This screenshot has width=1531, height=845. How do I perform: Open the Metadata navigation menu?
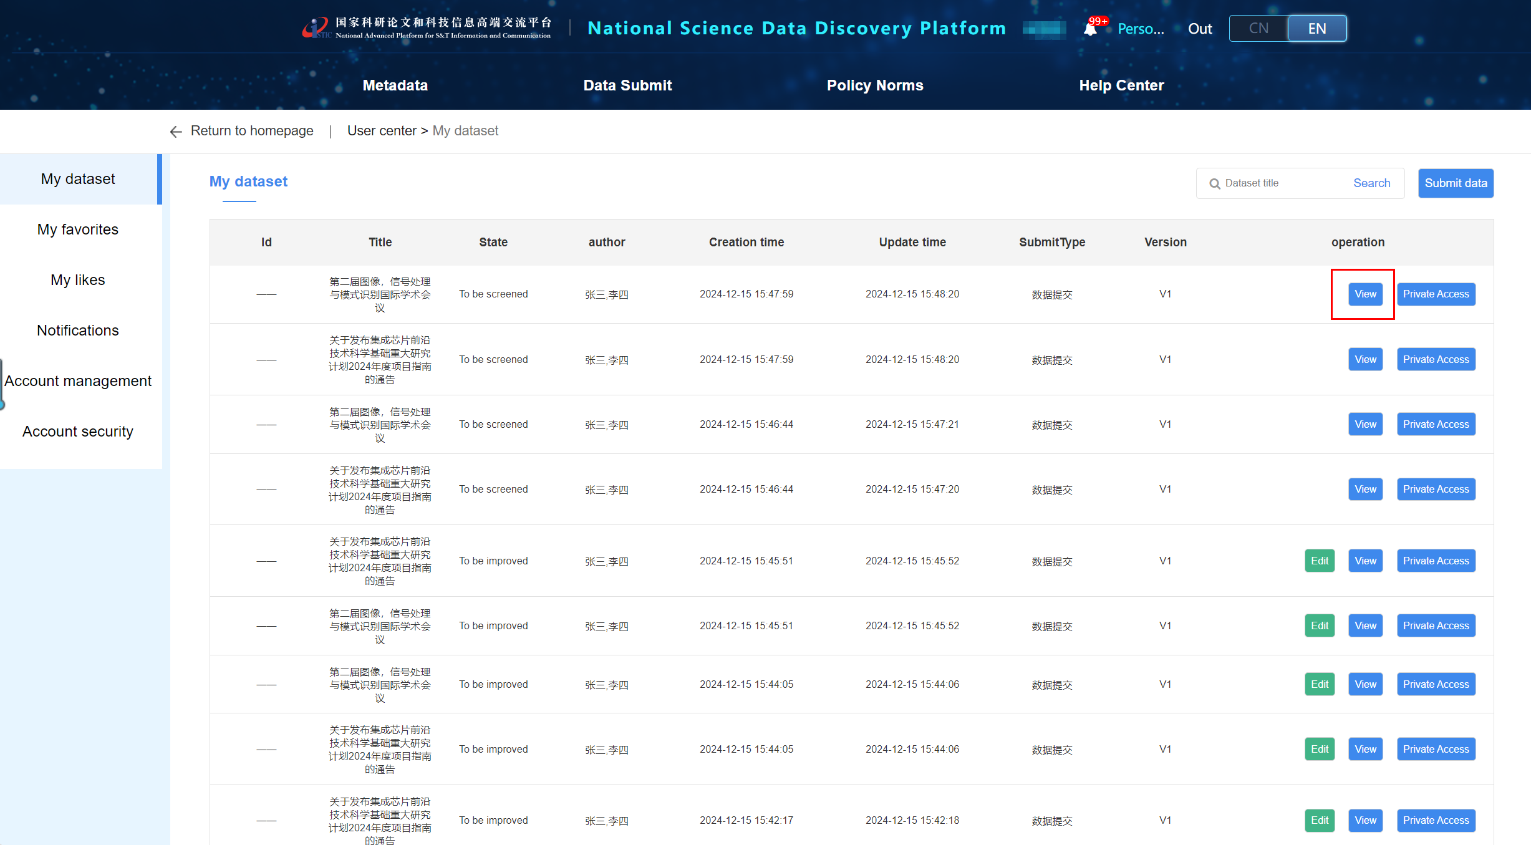[395, 85]
